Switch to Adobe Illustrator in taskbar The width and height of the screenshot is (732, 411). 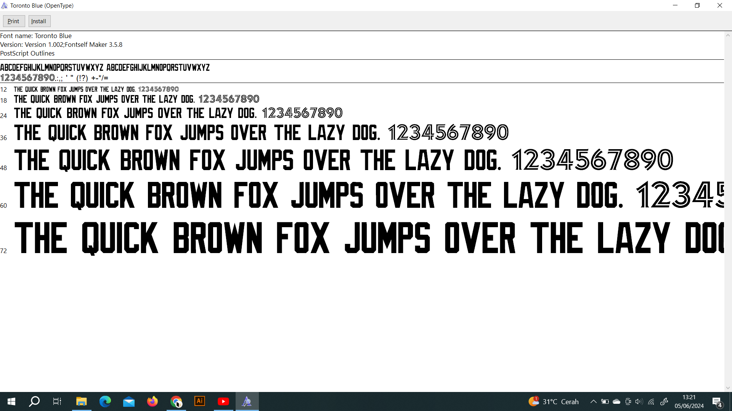(x=200, y=401)
